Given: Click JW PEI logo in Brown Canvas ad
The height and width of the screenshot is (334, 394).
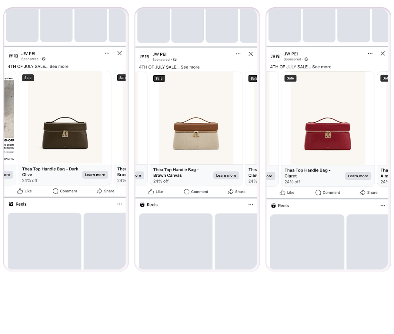Looking at the screenshot, I should pyautogui.click(x=145, y=57).
